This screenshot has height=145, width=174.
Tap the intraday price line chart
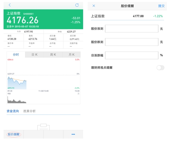tap(43, 74)
